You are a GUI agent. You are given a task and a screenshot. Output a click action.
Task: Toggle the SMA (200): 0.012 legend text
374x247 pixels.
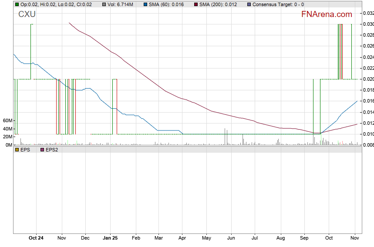pyautogui.click(x=219, y=4)
